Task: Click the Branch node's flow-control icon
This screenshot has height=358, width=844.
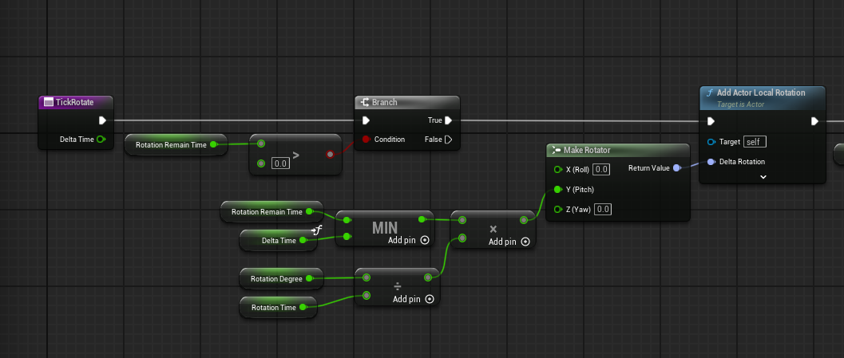Action: coord(365,102)
